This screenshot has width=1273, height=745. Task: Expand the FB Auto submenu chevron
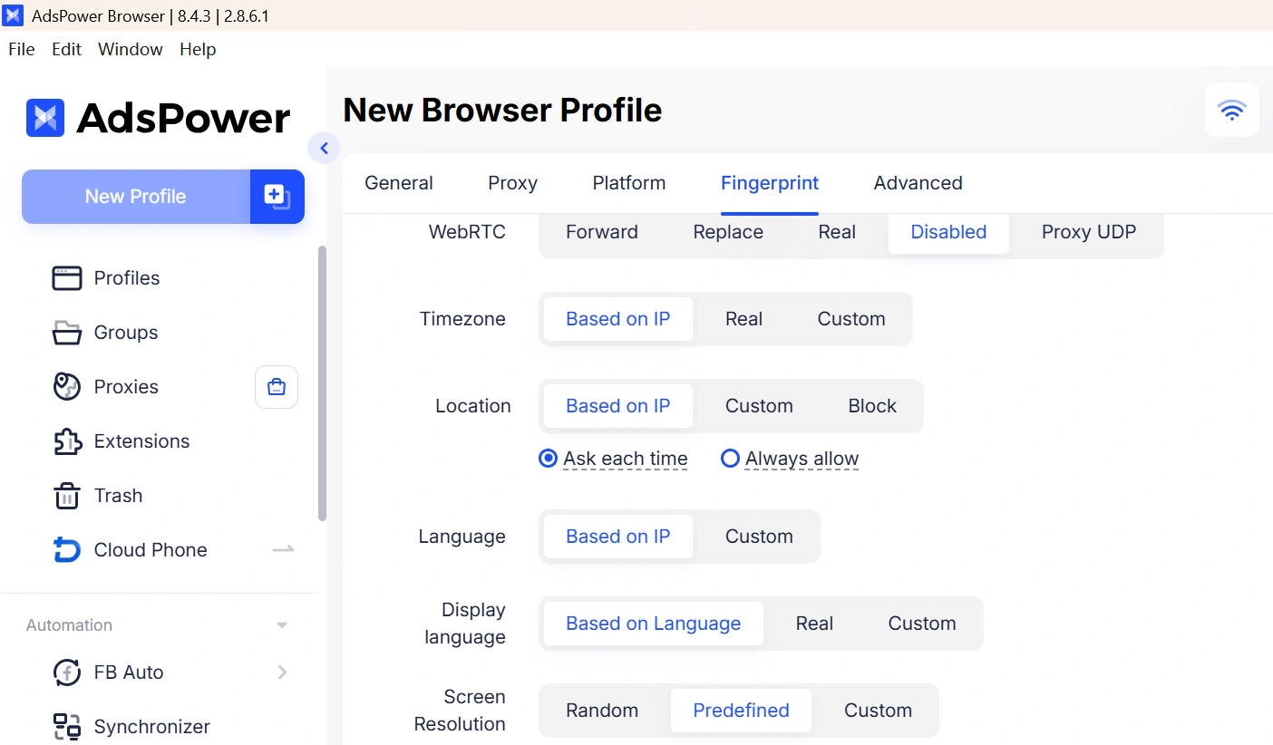pos(282,672)
